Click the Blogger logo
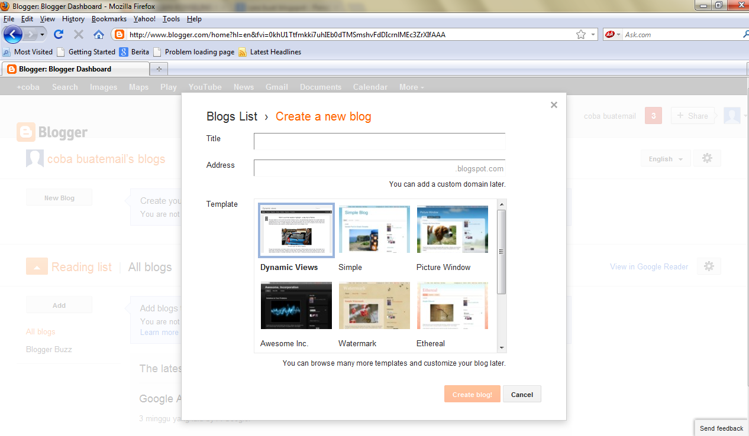749x436 pixels. tap(52, 132)
